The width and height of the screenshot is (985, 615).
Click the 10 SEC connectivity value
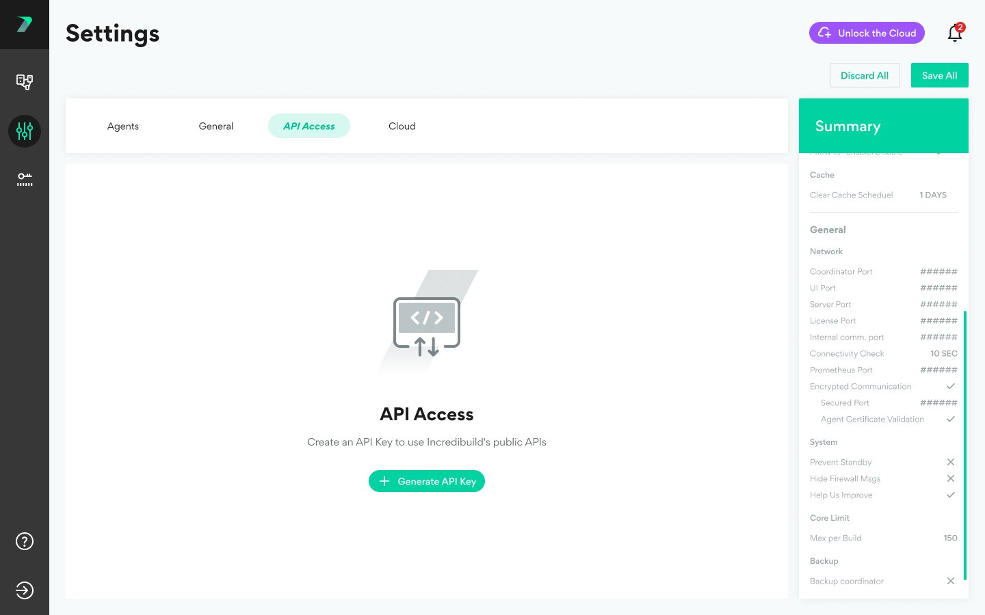pyautogui.click(x=944, y=353)
